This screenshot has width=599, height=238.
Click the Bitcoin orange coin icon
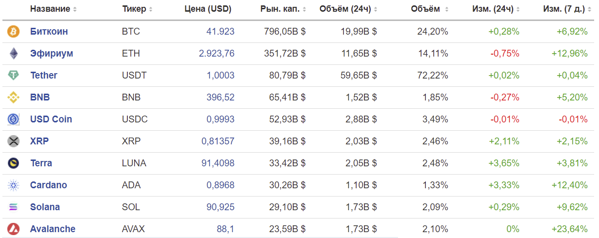(x=13, y=32)
